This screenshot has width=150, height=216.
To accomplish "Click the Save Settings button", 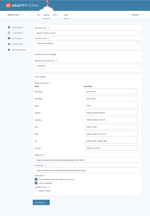I will (41, 202).
